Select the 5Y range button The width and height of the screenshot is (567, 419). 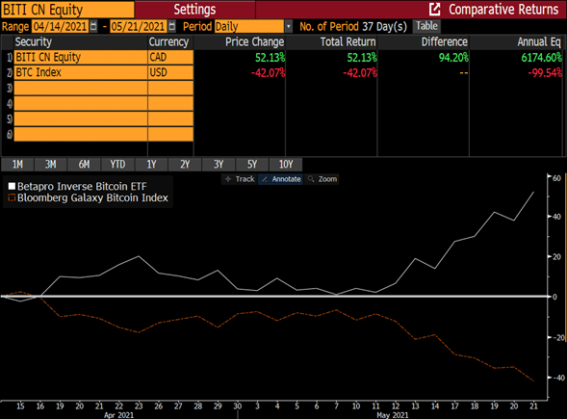(252, 165)
